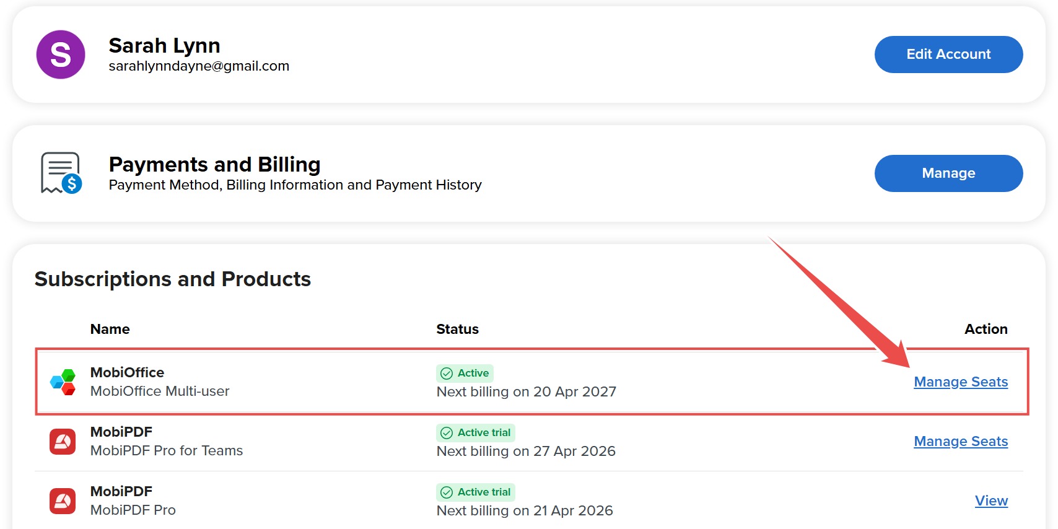Viewport: 1058px width, 529px height.
Task: Click the email sarahlynndayne@gmail.com
Action: [199, 66]
